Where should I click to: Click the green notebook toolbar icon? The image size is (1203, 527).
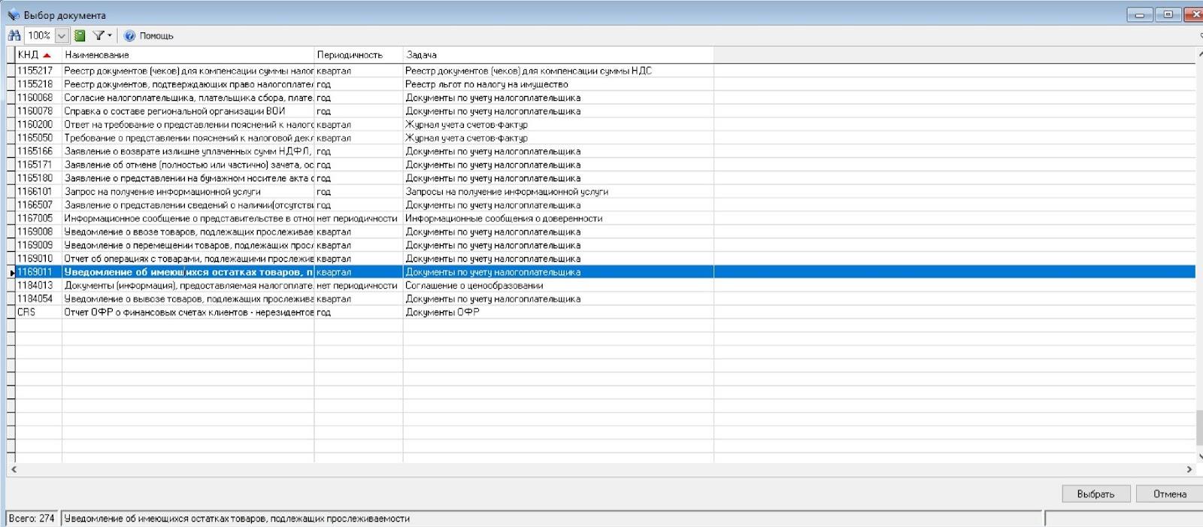80,35
